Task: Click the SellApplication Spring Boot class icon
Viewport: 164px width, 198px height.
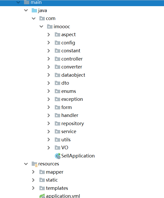Action: click(x=57, y=156)
